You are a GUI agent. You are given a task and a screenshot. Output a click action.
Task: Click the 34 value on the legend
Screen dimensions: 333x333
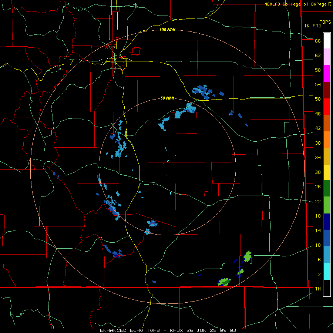(318, 157)
